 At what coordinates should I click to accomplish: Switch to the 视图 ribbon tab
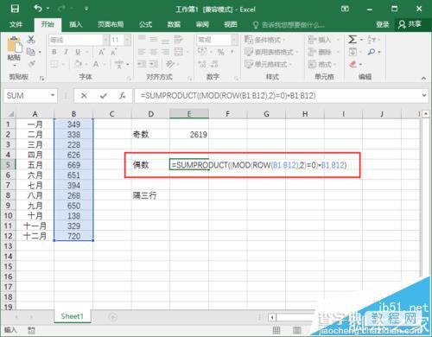coord(231,24)
